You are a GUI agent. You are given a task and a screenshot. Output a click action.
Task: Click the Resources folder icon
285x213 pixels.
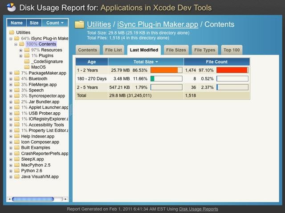[27, 50]
